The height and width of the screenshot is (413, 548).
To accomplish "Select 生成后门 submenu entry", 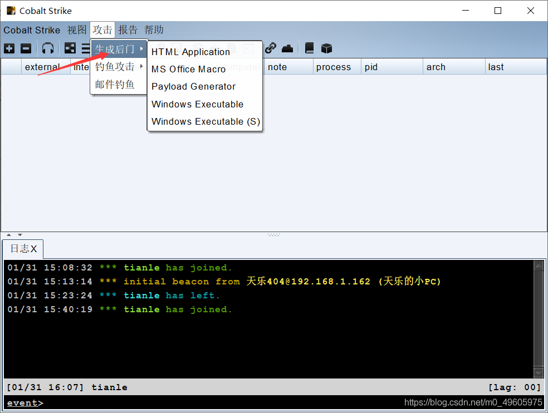I will click(x=119, y=50).
